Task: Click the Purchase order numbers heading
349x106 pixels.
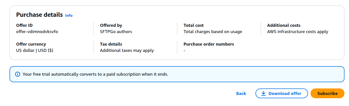Action: coord(209,44)
